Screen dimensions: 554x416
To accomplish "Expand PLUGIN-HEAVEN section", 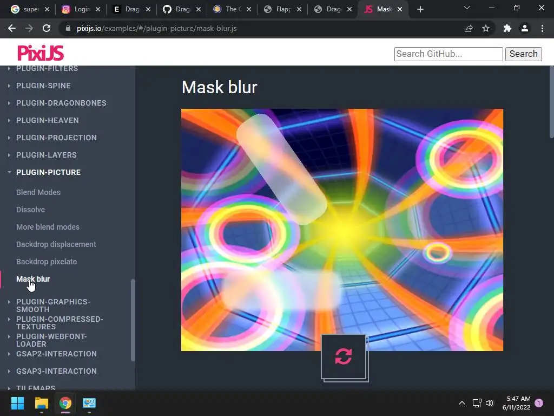I will click(x=48, y=120).
